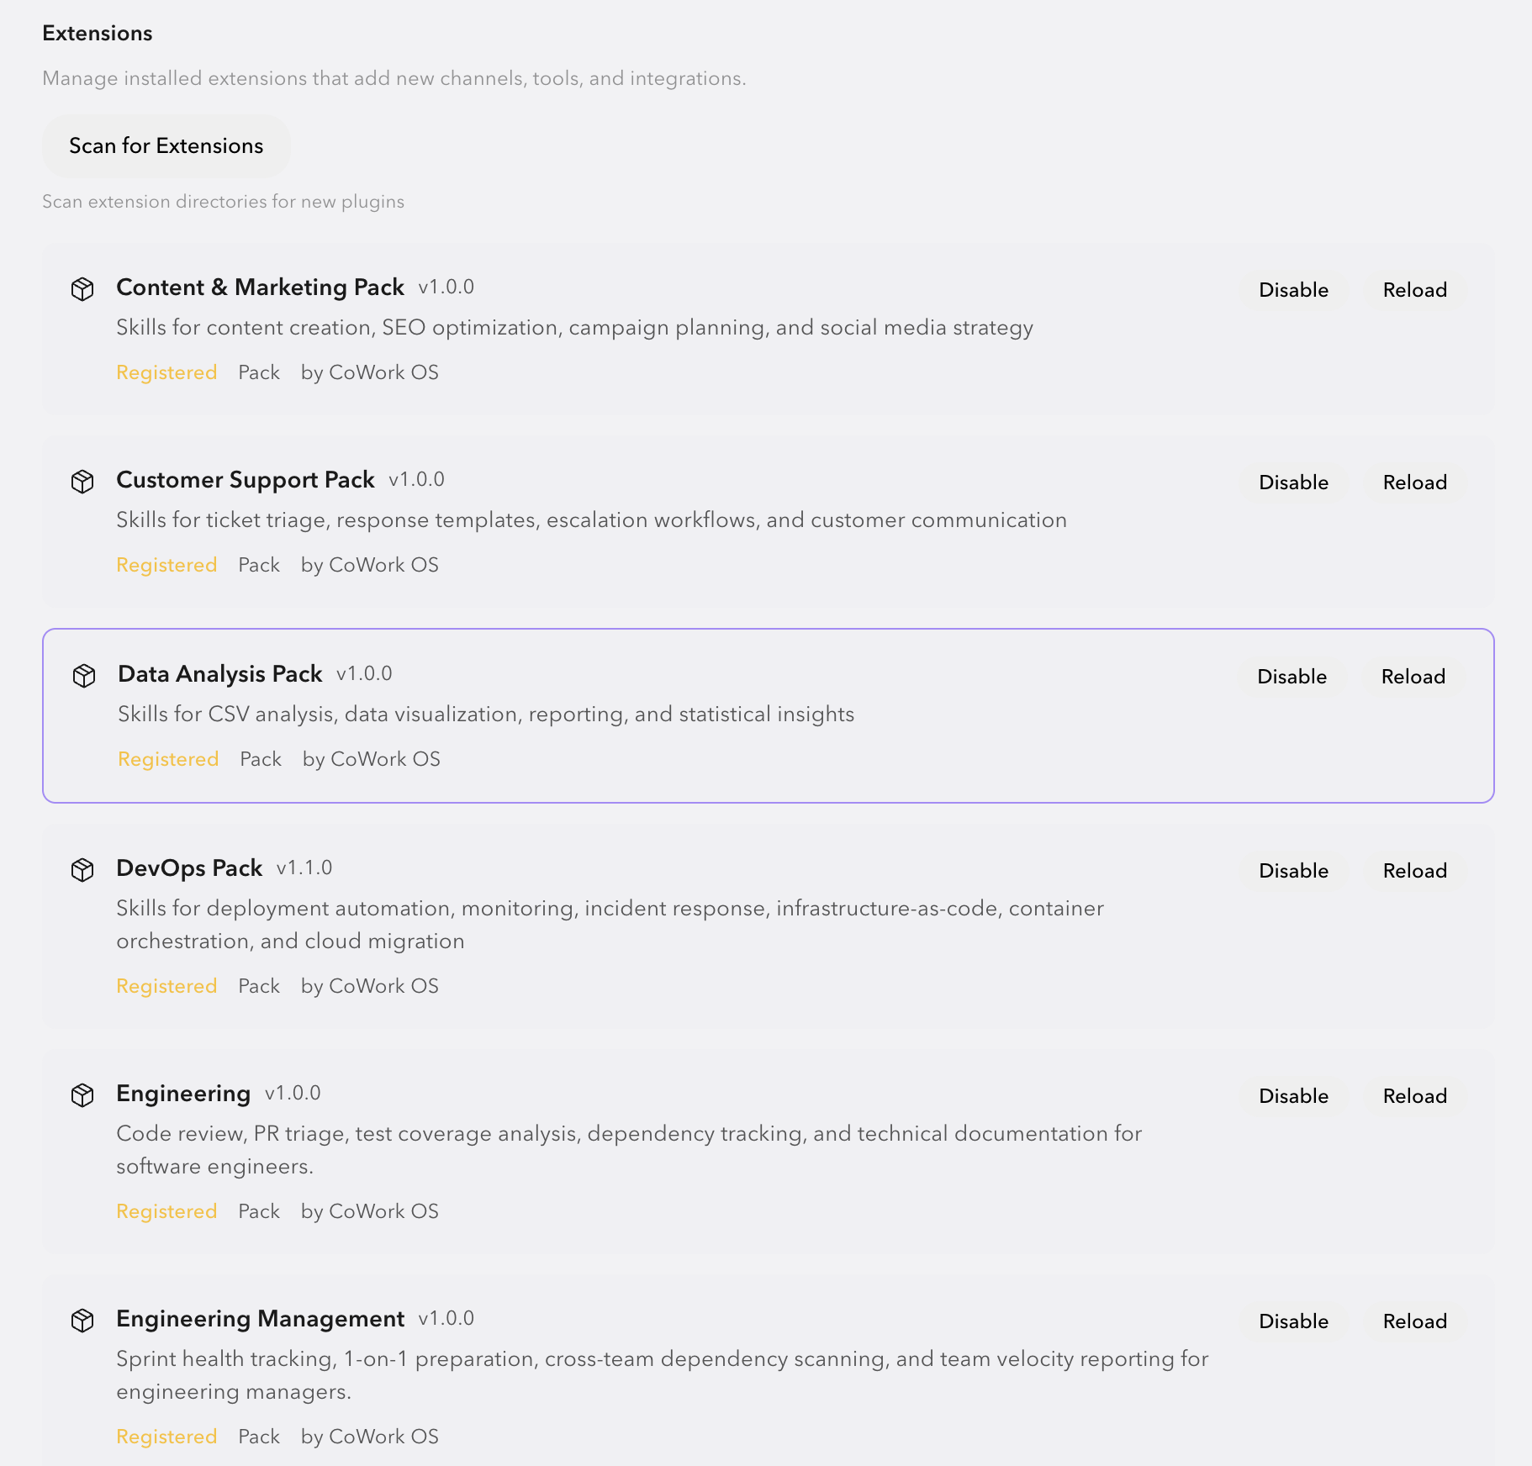Click the Engineering Management package icon

(83, 1320)
